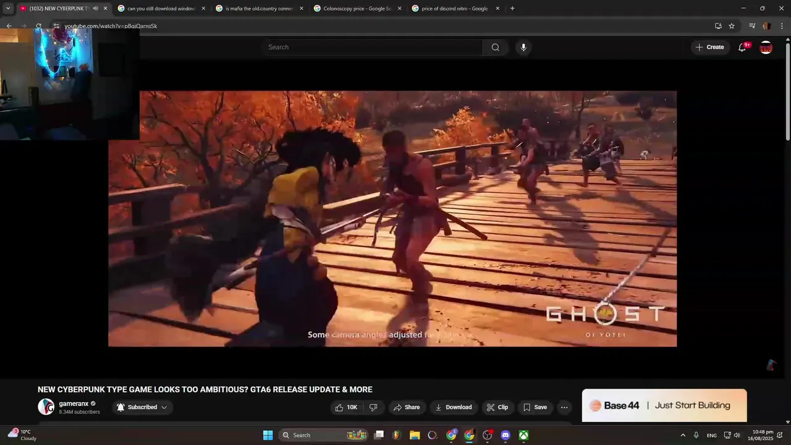Click the search magnifier button in YouTube
This screenshot has width=791, height=445.
(x=495, y=47)
